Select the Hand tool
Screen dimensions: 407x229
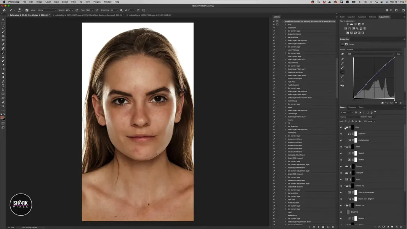tap(3, 102)
